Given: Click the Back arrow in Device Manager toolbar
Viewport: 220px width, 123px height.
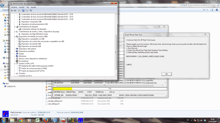Looking at the screenshot, I should (x=12, y=11).
